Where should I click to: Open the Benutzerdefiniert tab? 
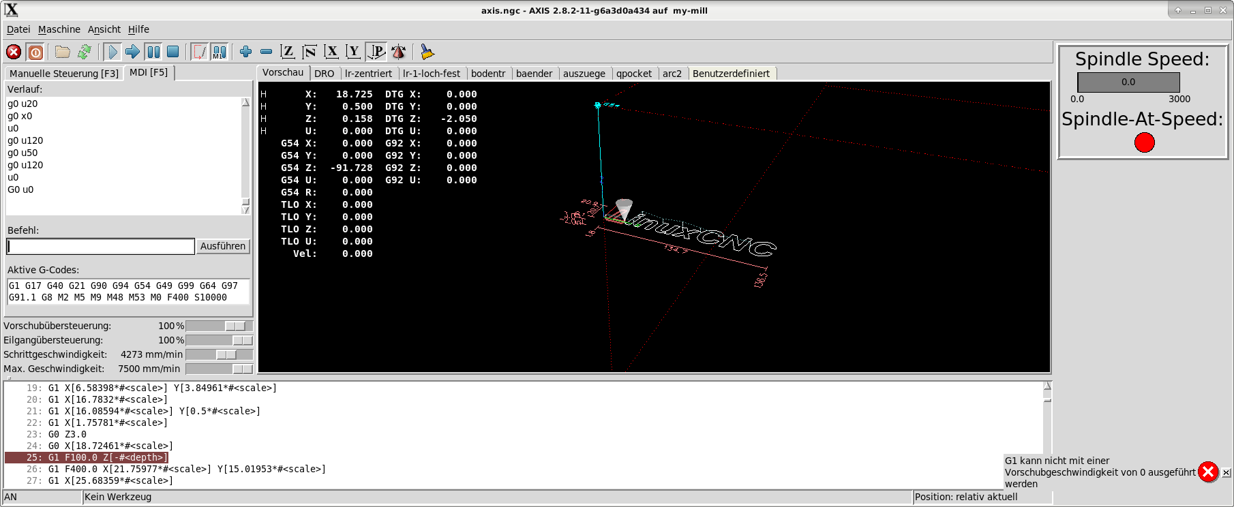731,74
